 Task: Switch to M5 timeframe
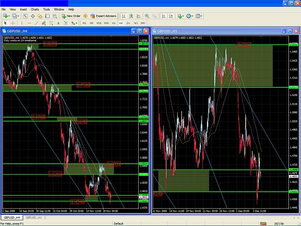tap(92, 23)
